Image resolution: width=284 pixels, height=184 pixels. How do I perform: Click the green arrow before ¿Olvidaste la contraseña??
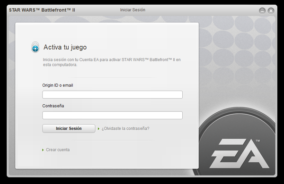click(99, 129)
